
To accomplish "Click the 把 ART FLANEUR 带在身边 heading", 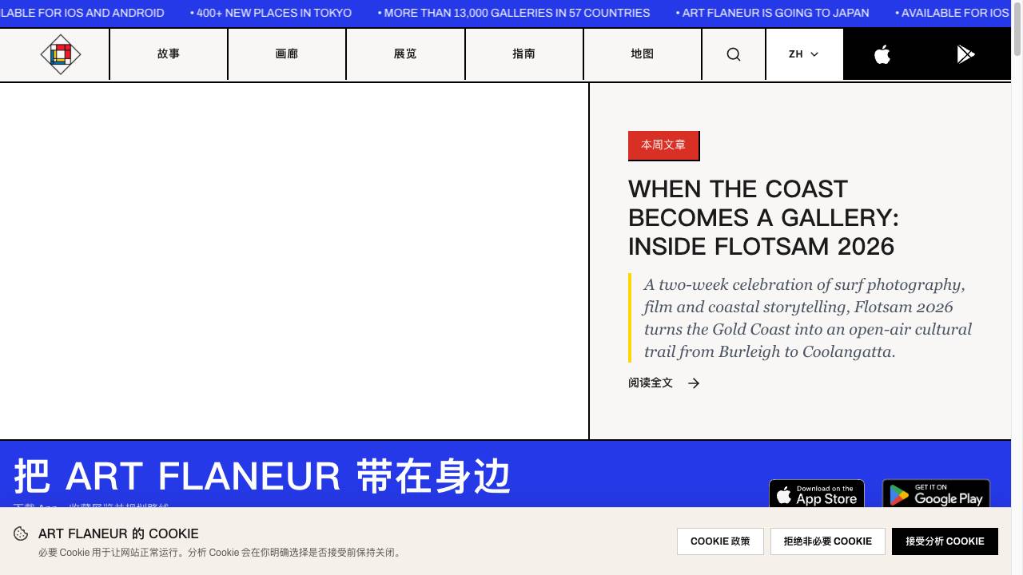I will click(x=262, y=477).
